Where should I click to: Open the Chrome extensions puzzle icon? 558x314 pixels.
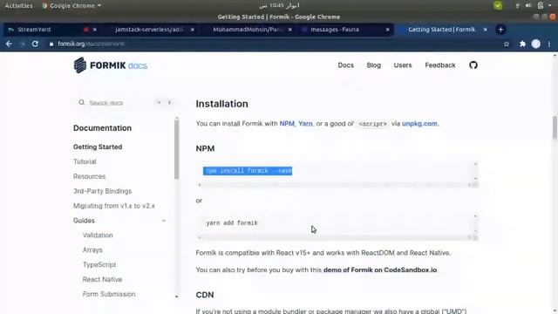click(x=522, y=44)
